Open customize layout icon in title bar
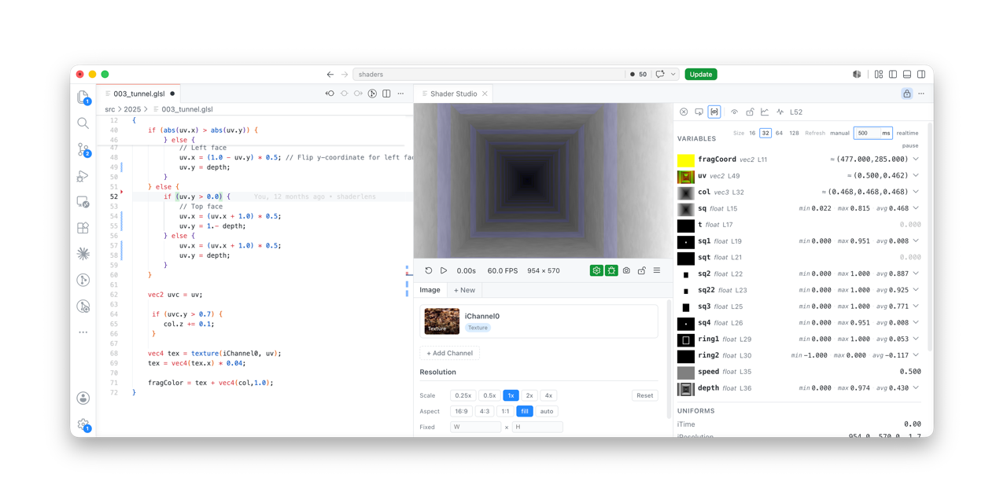 tap(879, 75)
